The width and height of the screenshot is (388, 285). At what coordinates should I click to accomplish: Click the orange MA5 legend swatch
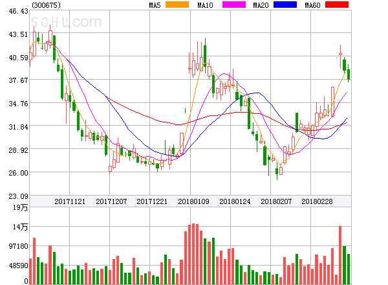tap(177, 5)
